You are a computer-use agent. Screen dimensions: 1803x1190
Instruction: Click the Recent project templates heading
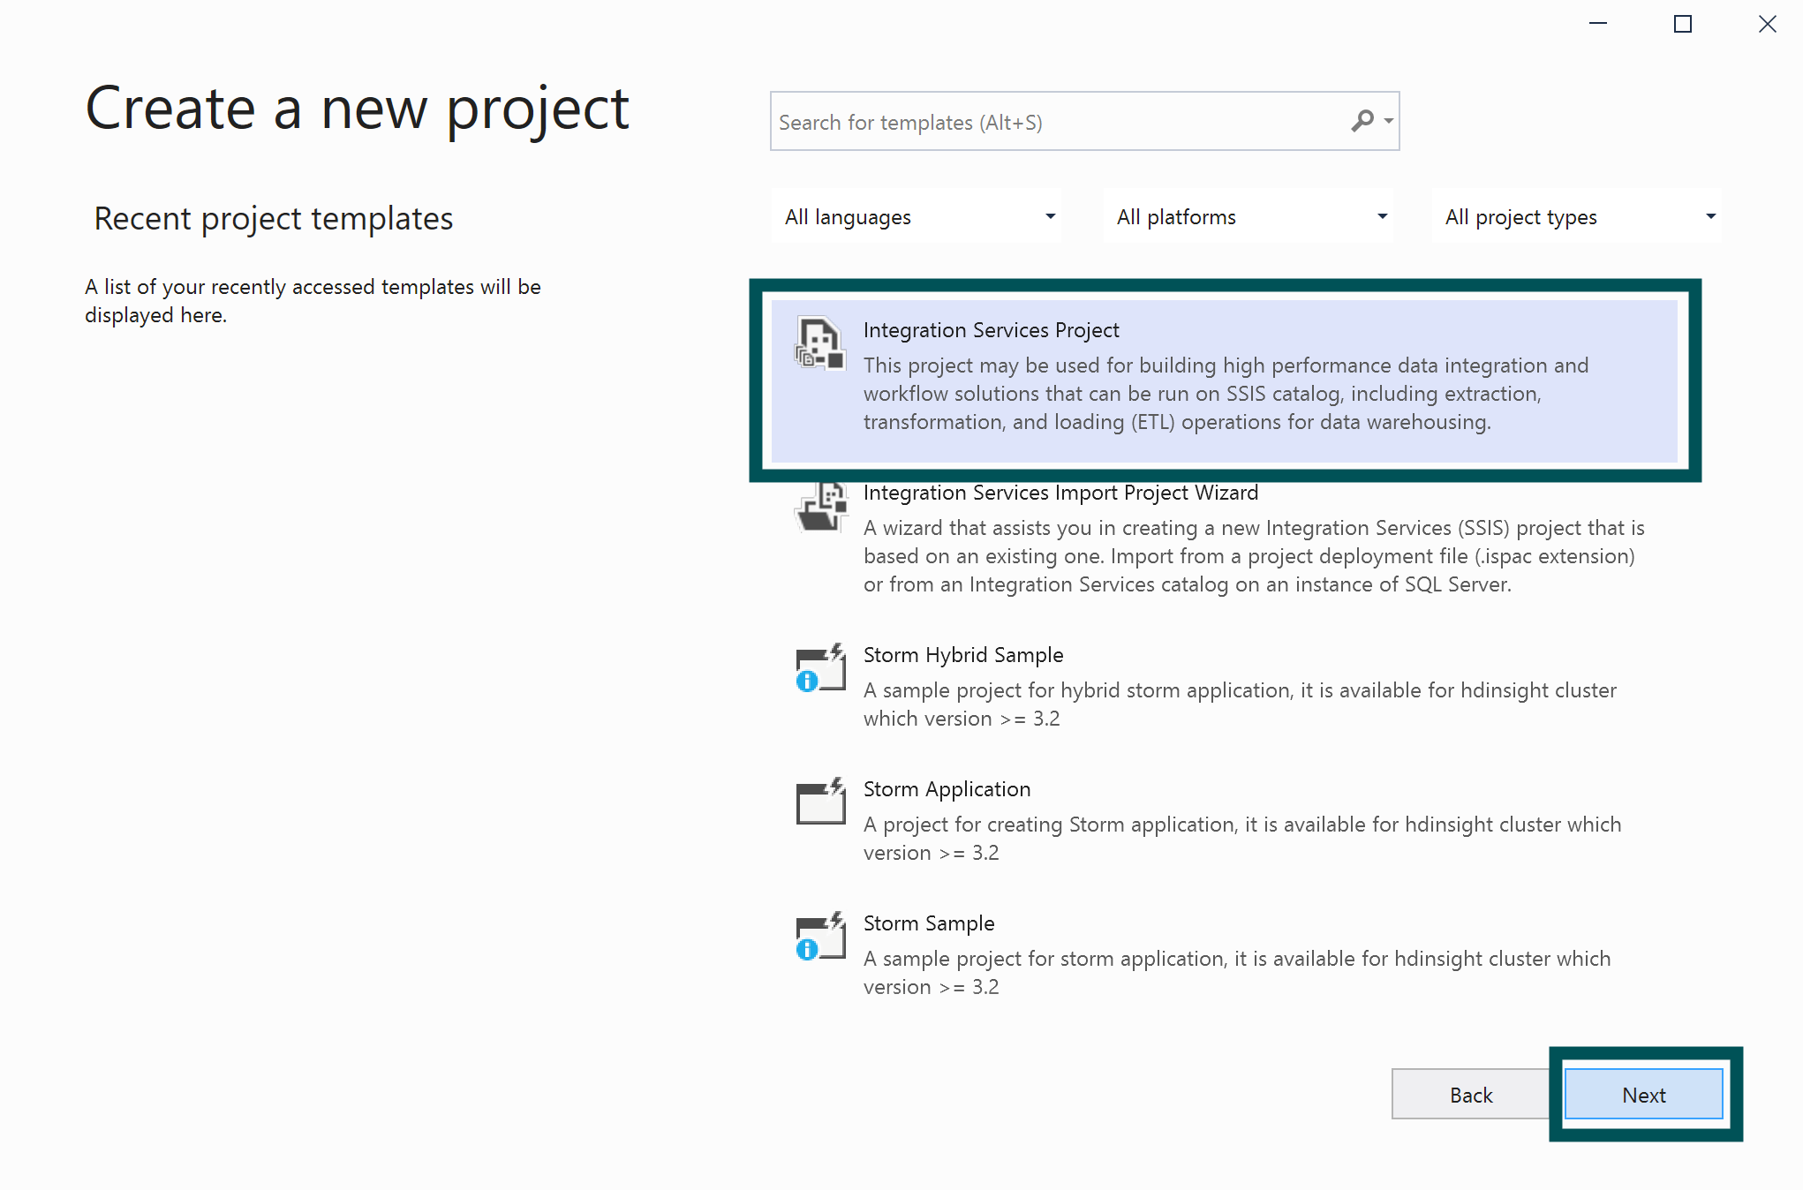tap(274, 218)
